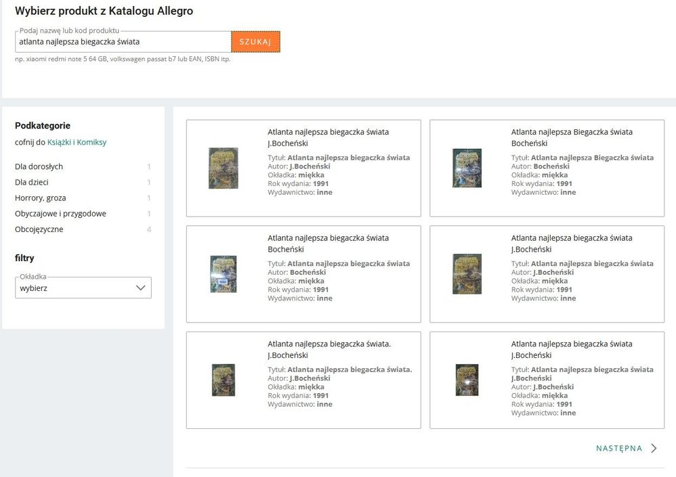Open product title ending with period 'świata.'
The width and height of the screenshot is (676, 477).
(329, 344)
